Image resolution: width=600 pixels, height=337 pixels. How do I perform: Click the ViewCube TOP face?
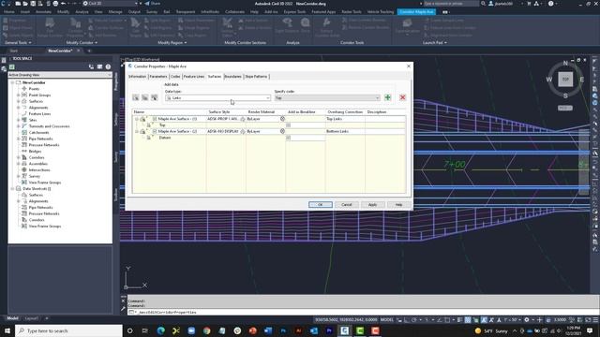[x=565, y=80]
